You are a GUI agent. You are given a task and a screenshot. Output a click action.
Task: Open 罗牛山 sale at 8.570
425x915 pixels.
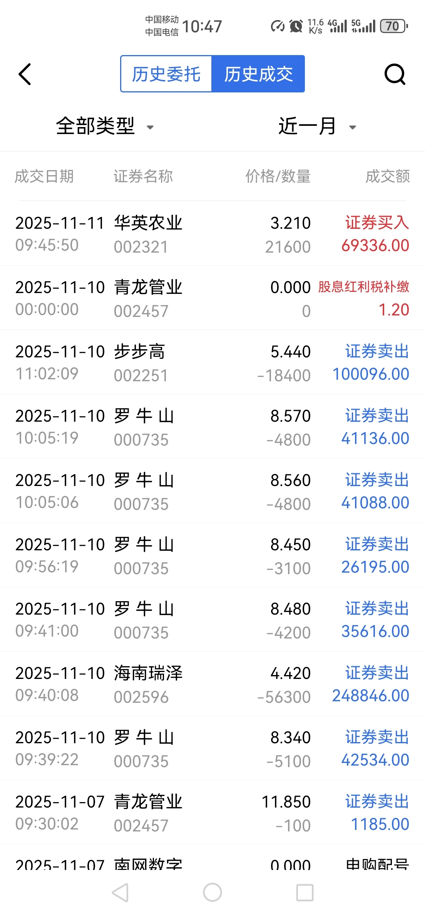click(212, 427)
